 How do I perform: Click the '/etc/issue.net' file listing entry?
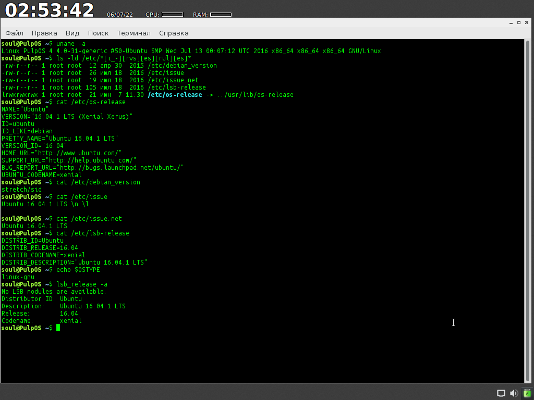point(173,80)
